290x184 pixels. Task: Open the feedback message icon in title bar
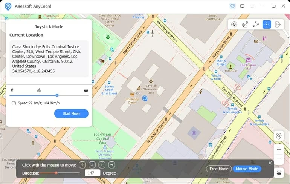[242, 6]
